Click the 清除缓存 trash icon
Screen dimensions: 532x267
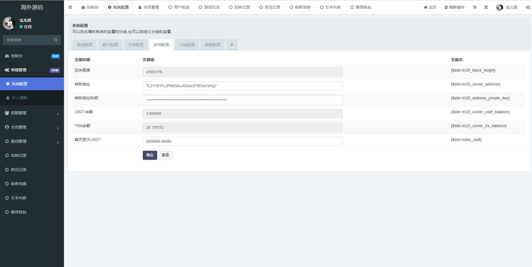[x=446, y=7]
